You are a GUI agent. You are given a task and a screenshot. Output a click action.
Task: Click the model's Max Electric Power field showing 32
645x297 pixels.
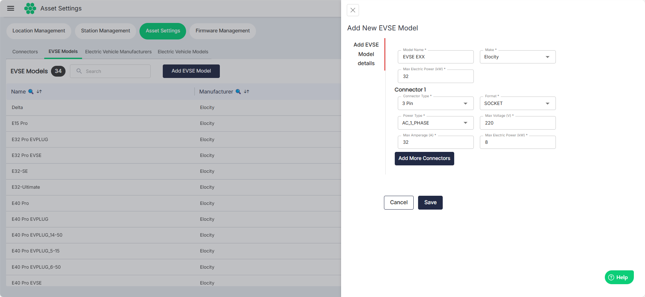click(436, 76)
